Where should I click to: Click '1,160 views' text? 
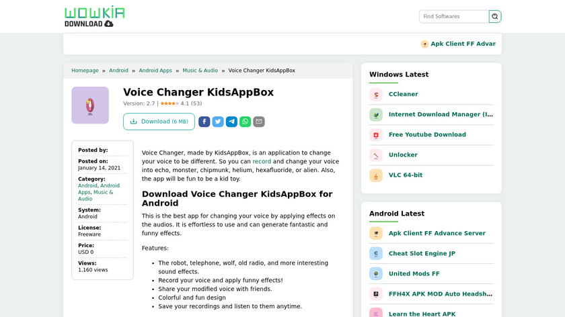pyautogui.click(x=93, y=270)
